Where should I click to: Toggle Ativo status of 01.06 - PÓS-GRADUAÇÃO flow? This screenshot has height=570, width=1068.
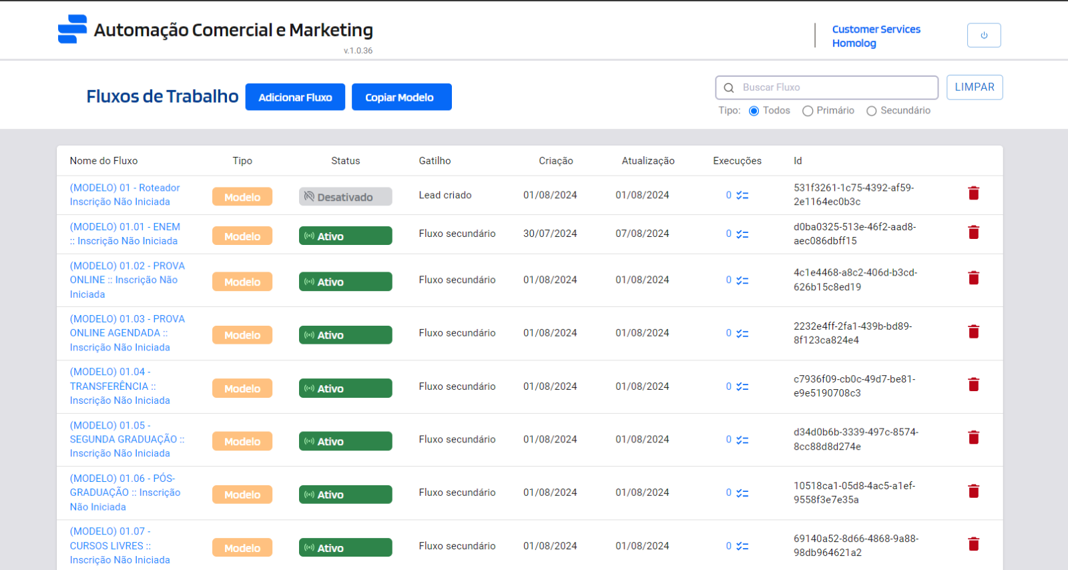pyautogui.click(x=345, y=495)
